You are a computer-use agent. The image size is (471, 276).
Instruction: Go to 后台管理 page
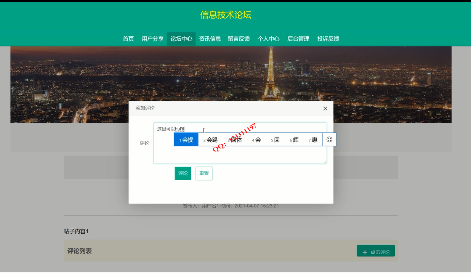pyautogui.click(x=298, y=39)
